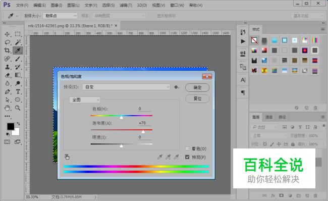328x201 pixels.
Task: Pick the subtract-from-sample eyedropper
Action: click(x=176, y=157)
